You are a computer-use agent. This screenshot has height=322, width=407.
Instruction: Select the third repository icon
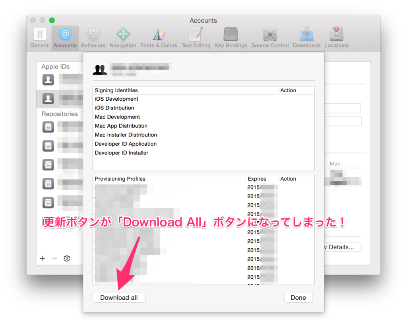coord(48,165)
